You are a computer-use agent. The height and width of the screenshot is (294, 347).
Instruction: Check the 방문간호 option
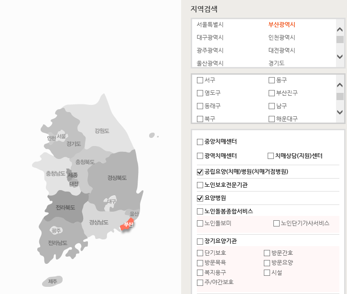click(267, 253)
